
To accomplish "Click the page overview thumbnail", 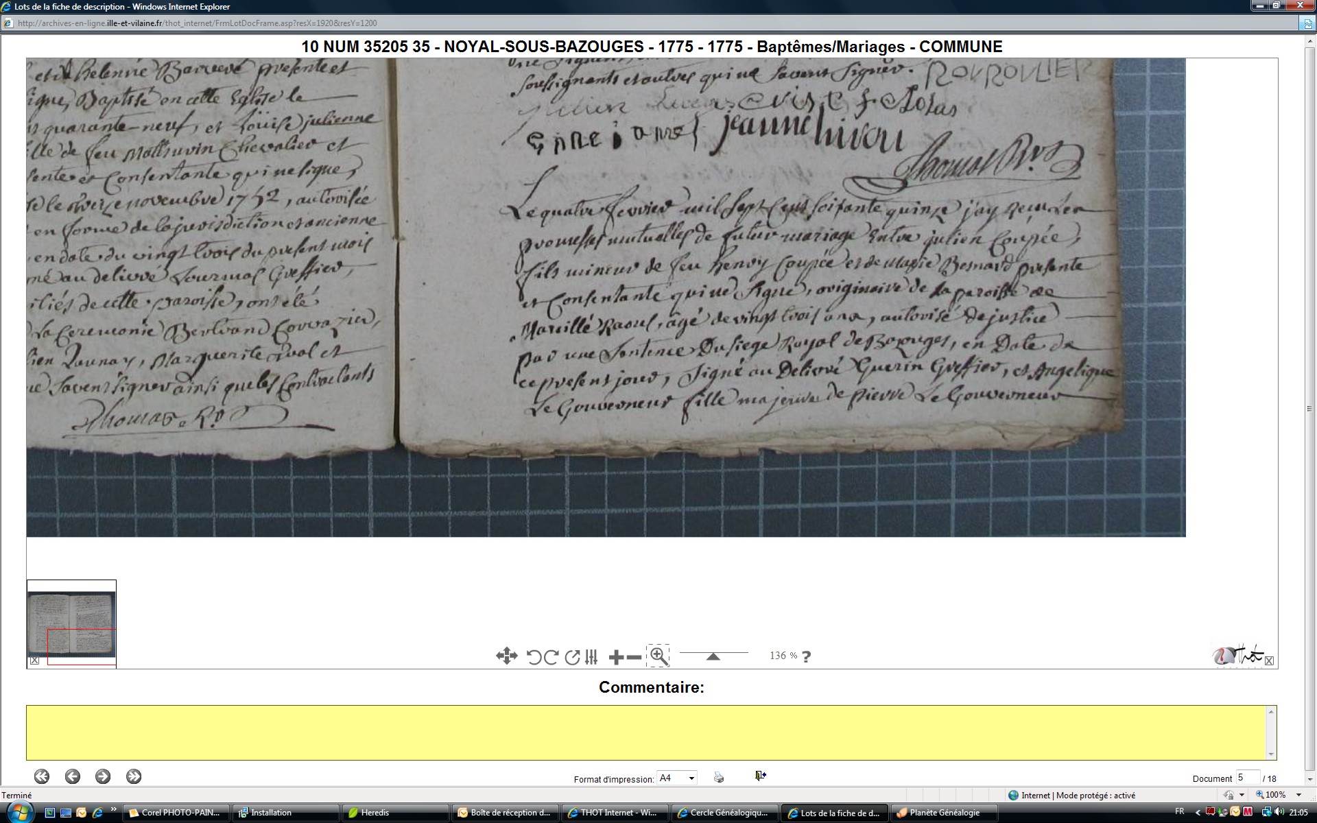I will 71,621.
